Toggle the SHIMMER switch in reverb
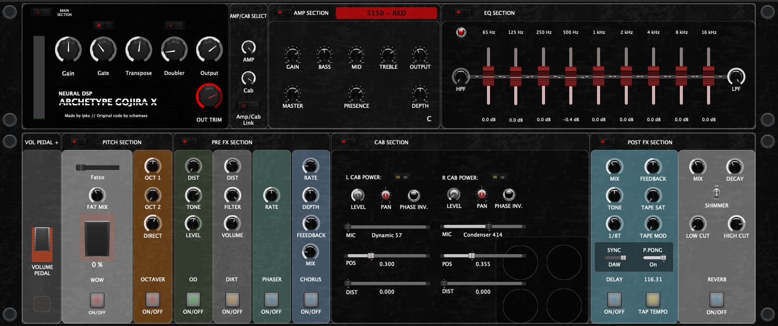 click(x=716, y=193)
